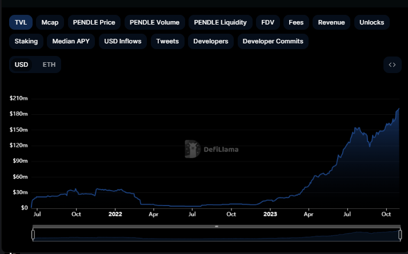Switch denomination to USD
Image resolution: width=408 pixels, height=254 pixels.
[x=21, y=64]
